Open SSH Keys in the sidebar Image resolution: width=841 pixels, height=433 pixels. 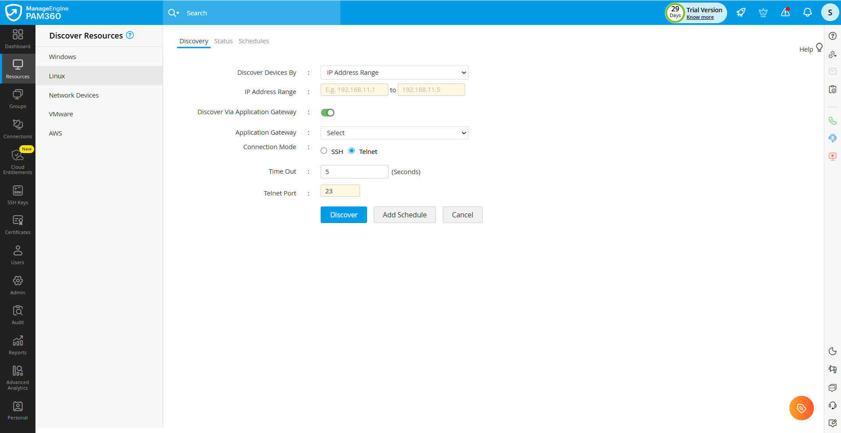pos(18,195)
